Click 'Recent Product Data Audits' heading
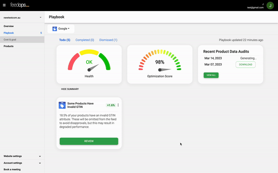Screen dimensions: 278x173 click(x=226, y=52)
